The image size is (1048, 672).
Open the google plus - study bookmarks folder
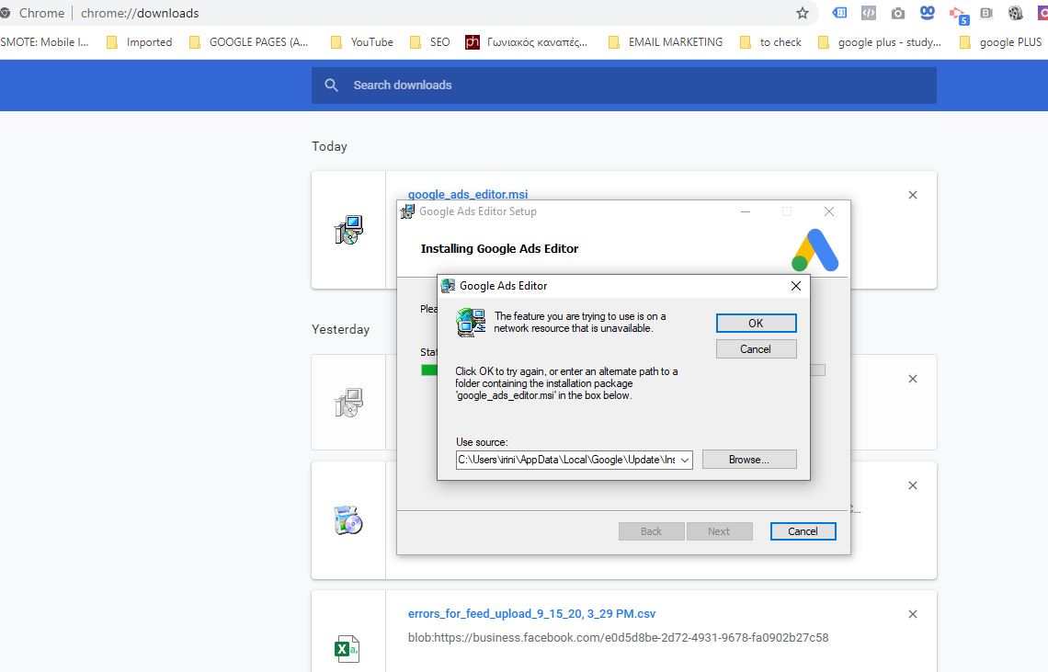879,42
